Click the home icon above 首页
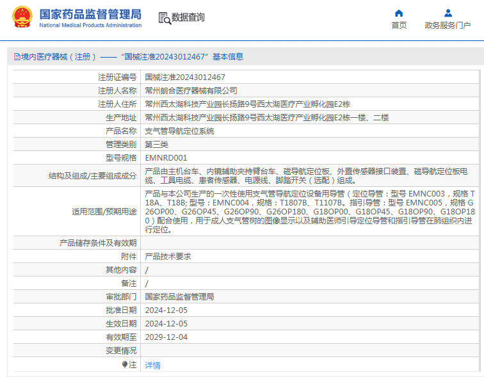 [399, 13]
